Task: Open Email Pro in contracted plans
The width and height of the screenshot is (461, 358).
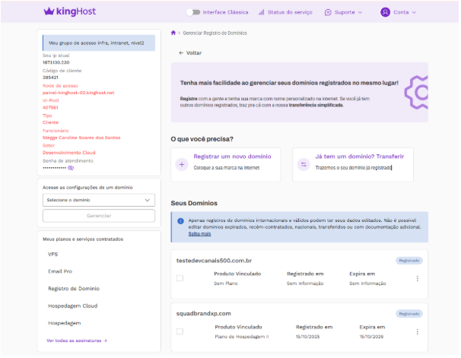Action: pos(60,271)
